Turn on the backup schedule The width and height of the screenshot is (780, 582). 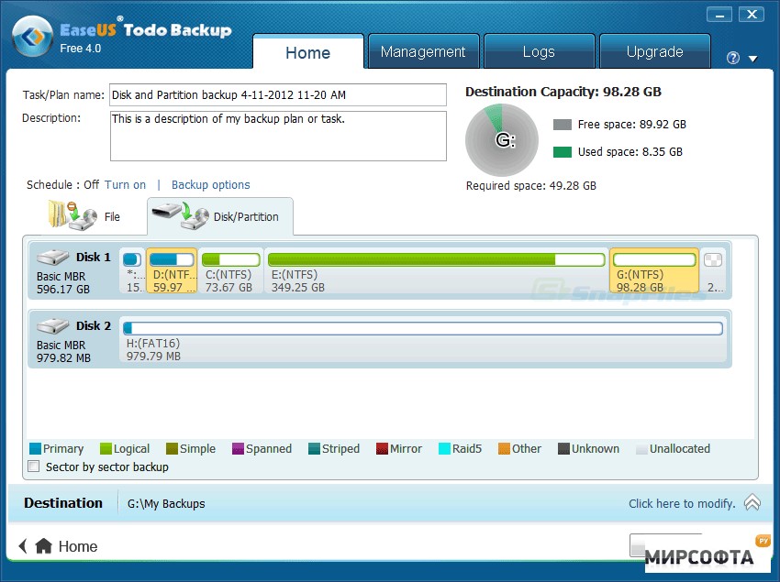(126, 185)
